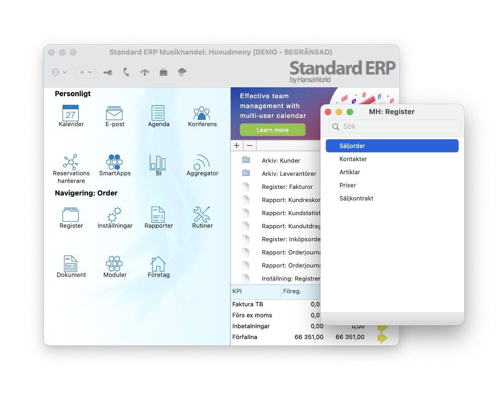The width and height of the screenshot is (504, 403).
Task: Open the Företag house icon
Action: coord(158,263)
